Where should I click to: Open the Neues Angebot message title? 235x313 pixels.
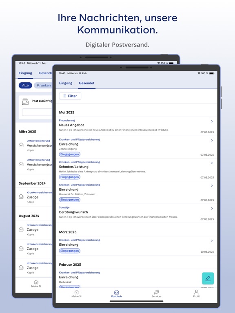pyautogui.click(x=71, y=125)
